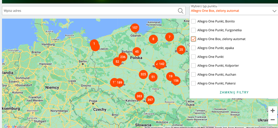Click the 157 cluster marker near Gdańsk

(135, 28)
